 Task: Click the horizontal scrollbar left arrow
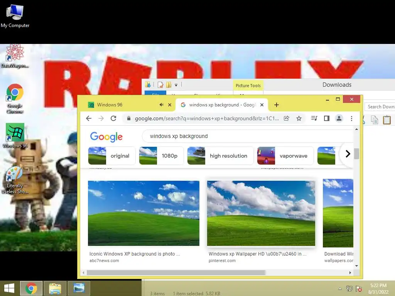coord(84,272)
